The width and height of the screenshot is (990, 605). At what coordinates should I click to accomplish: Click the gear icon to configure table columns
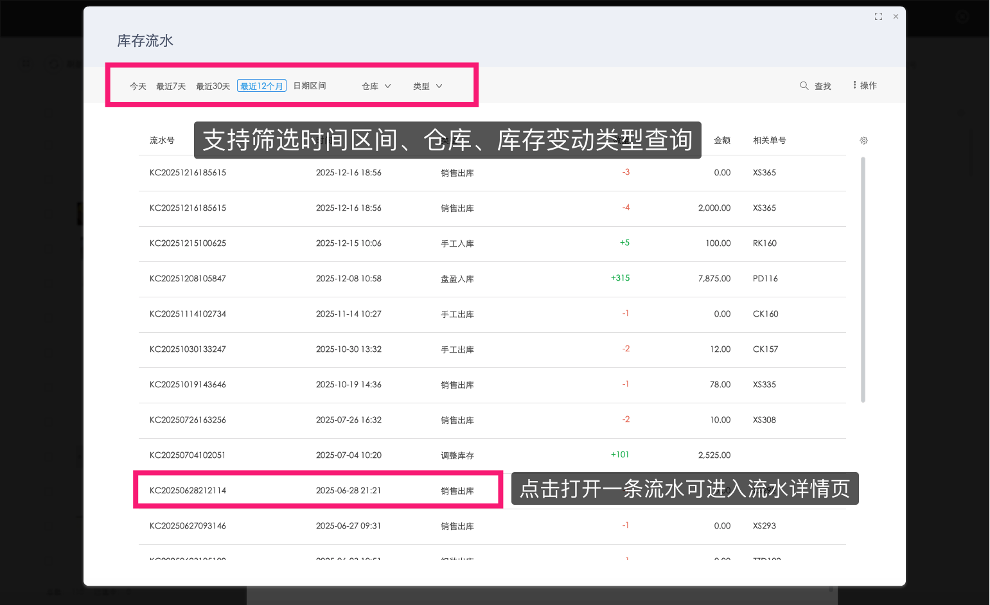(x=863, y=140)
